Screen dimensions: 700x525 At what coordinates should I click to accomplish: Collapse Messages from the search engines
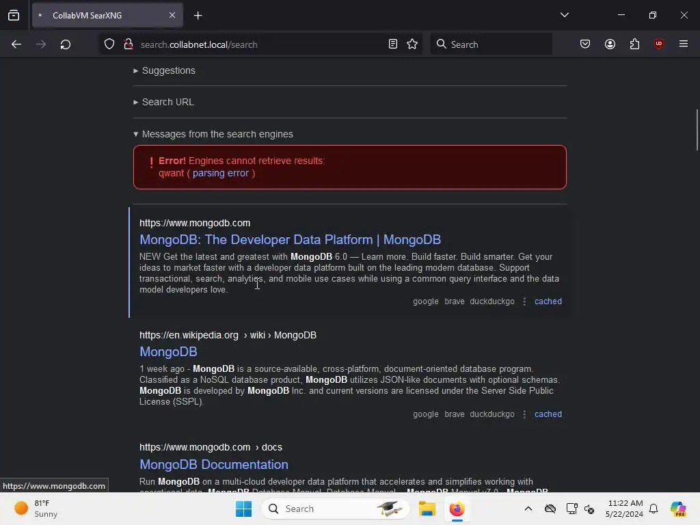[x=213, y=135]
